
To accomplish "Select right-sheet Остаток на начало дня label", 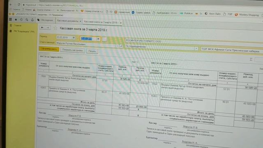I will pos(202,84).
